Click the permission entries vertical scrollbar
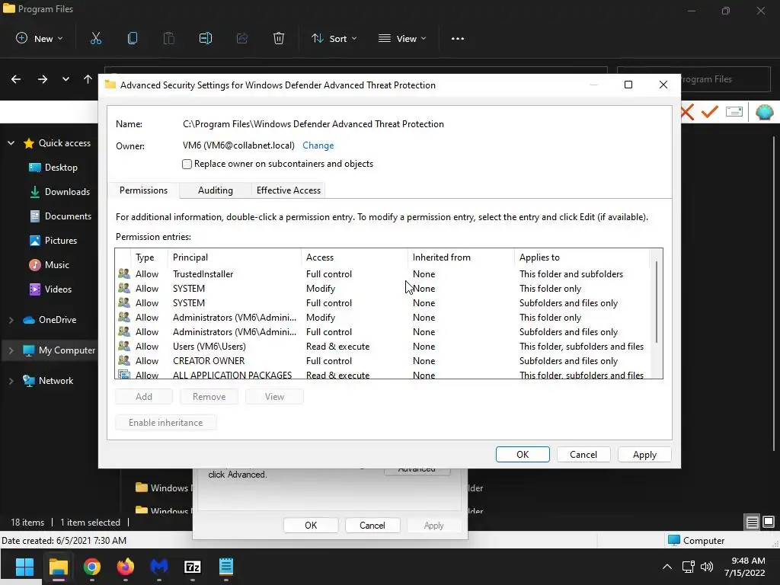The image size is (780, 585). click(657, 302)
